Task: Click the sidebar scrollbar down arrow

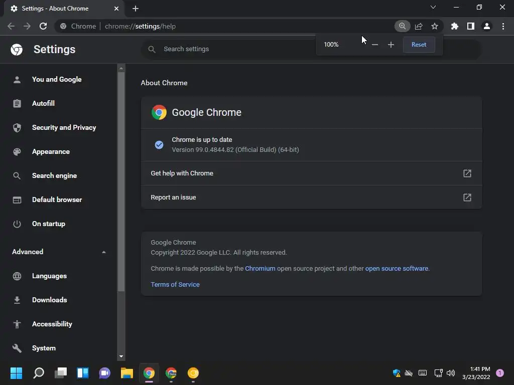Action: [121, 356]
